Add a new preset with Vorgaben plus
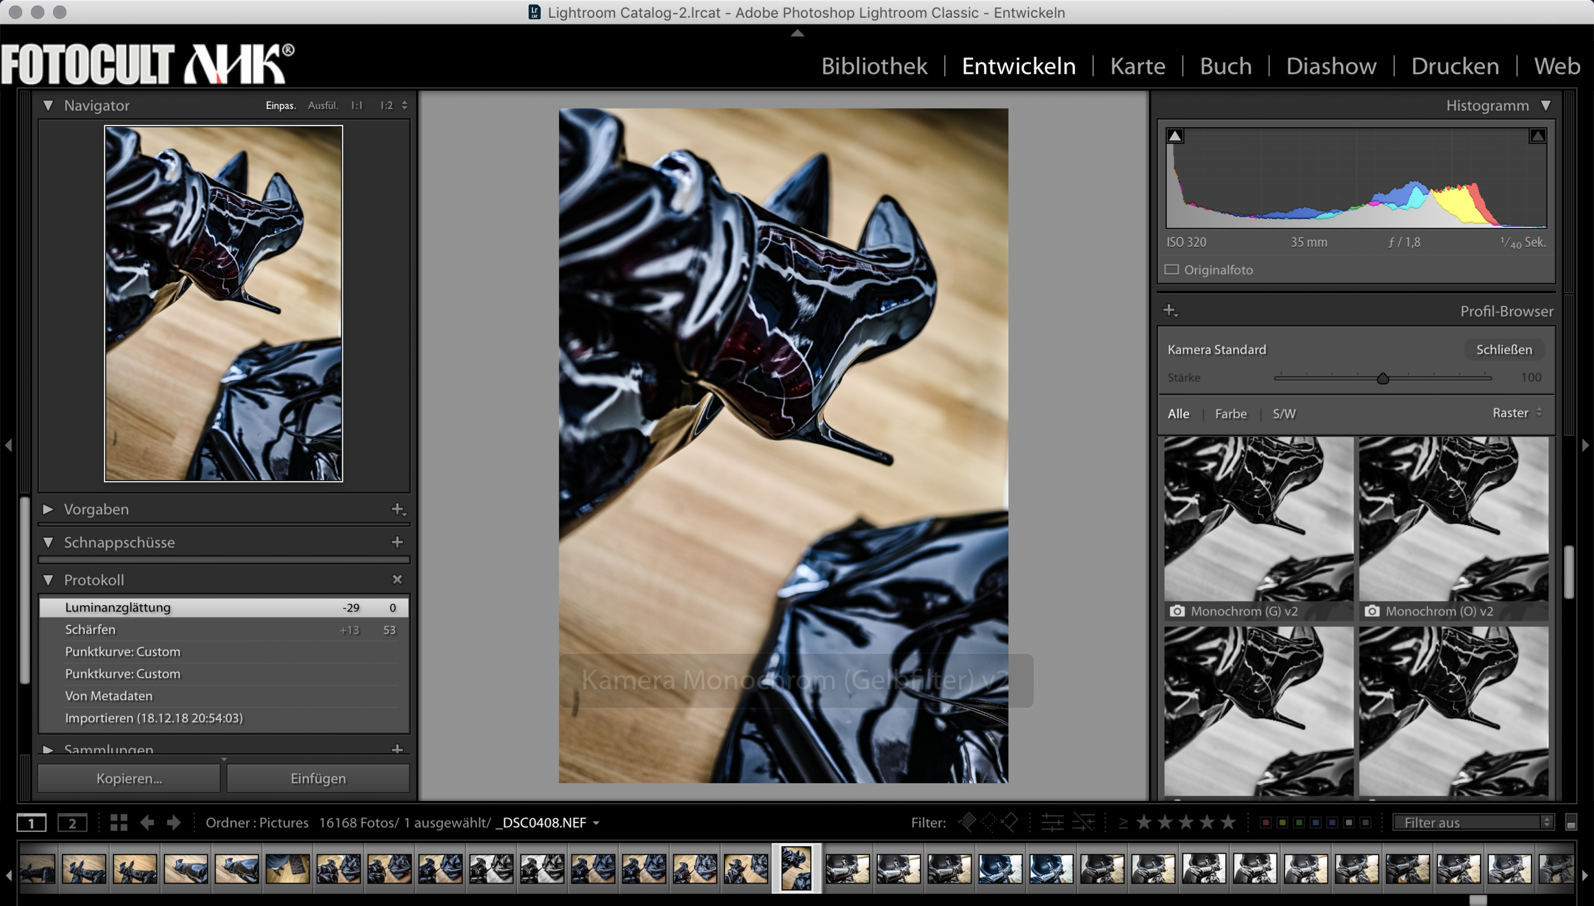 [x=398, y=509]
